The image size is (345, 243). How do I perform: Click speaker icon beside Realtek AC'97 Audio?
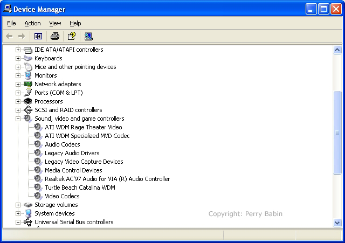tap(38, 179)
